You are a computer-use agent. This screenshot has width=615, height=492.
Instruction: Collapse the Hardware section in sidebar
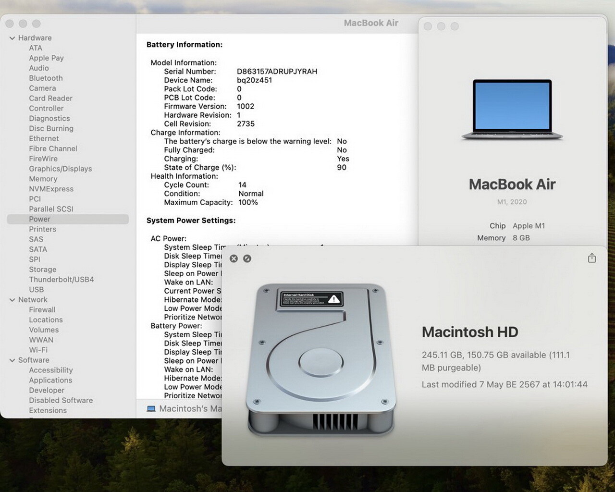(x=12, y=38)
